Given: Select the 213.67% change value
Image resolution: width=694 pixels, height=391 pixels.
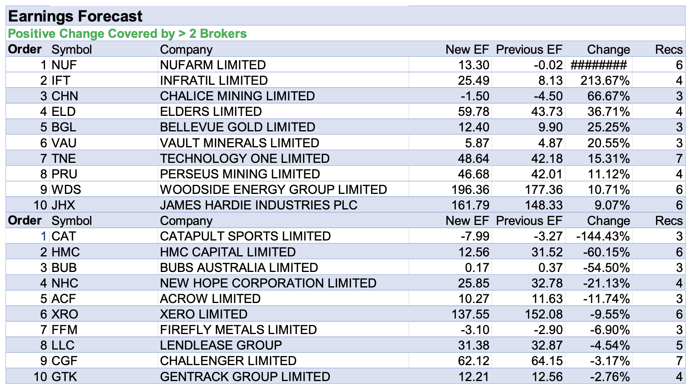Looking at the screenshot, I should point(605,80).
